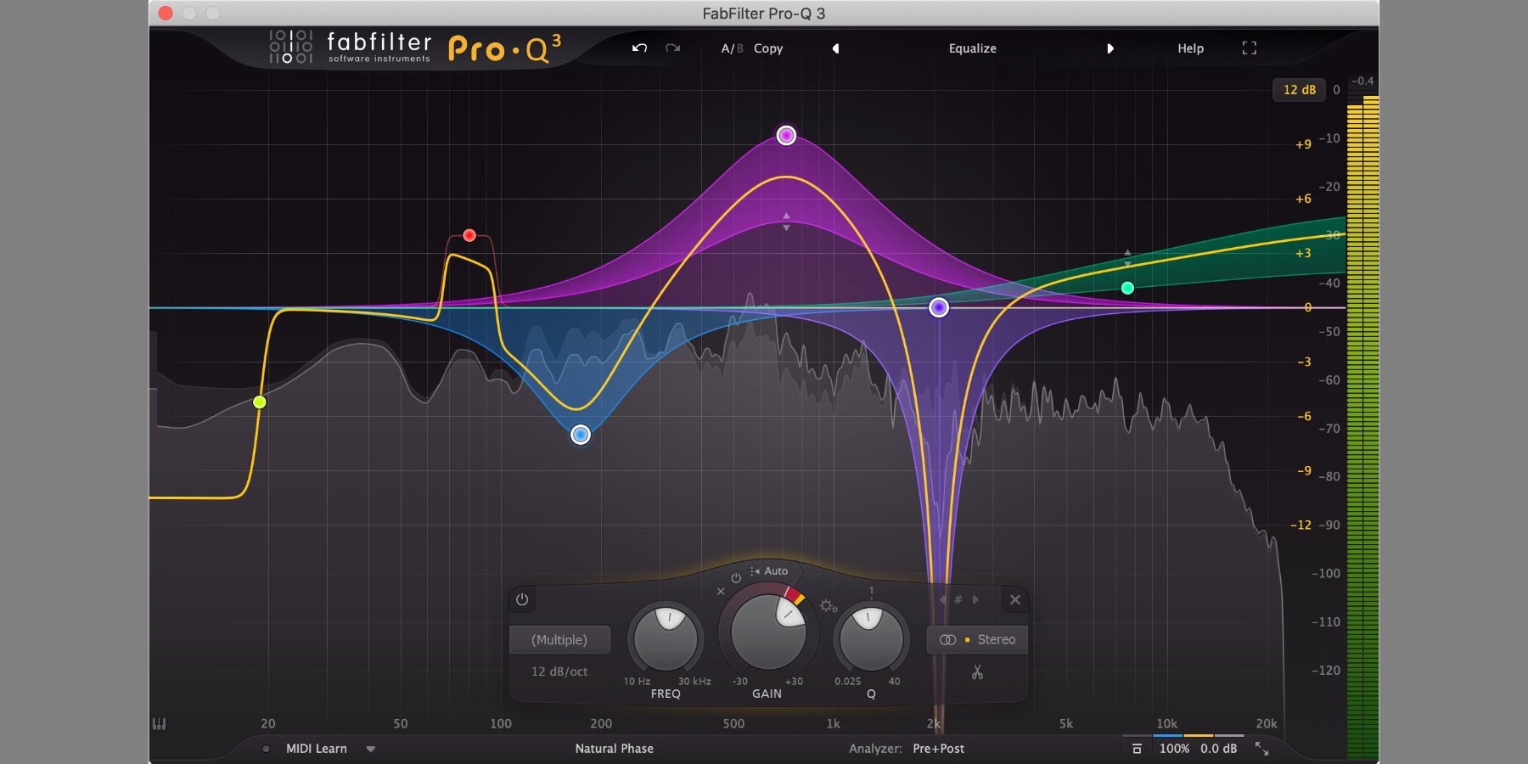Open the Natural Phase processing mode menu
The height and width of the screenshot is (764, 1528).
coord(614,749)
